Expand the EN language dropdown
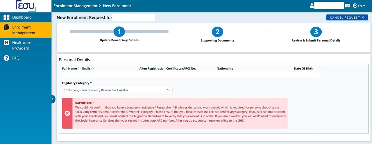The image size is (372, 144). (x=362, y=6)
